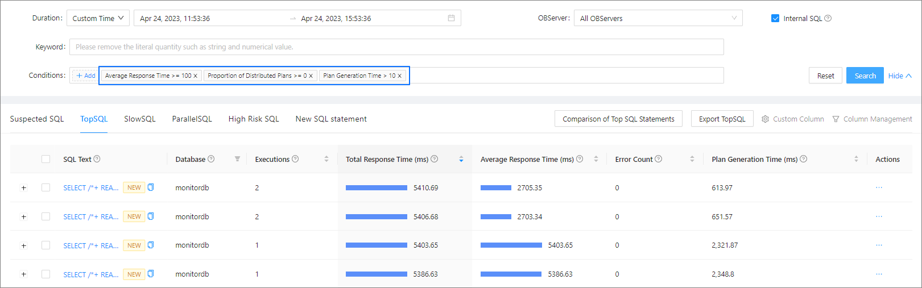Click the Database column filter icon
This screenshot has width=922, height=288.
tap(237, 159)
